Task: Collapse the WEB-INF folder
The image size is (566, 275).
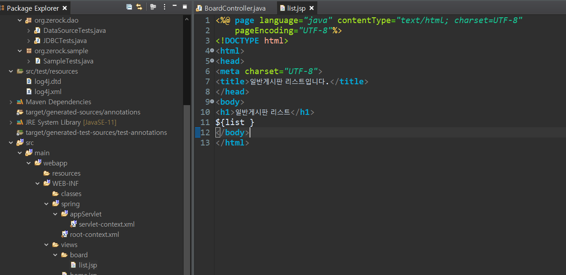Action: pyautogui.click(x=37, y=183)
